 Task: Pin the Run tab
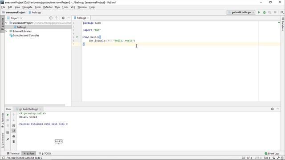(x=8, y=139)
